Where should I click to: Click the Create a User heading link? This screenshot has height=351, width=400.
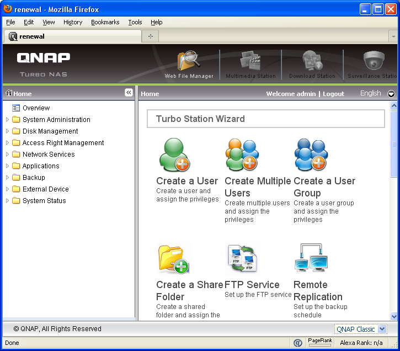tap(187, 181)
